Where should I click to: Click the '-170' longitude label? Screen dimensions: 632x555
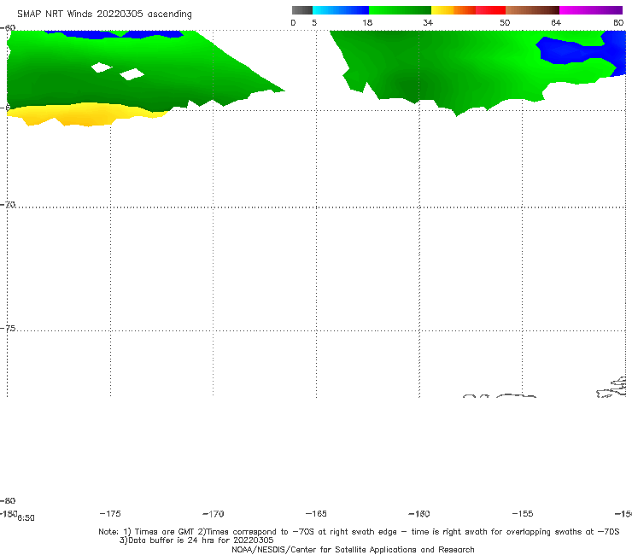click(x=214, y=514)
